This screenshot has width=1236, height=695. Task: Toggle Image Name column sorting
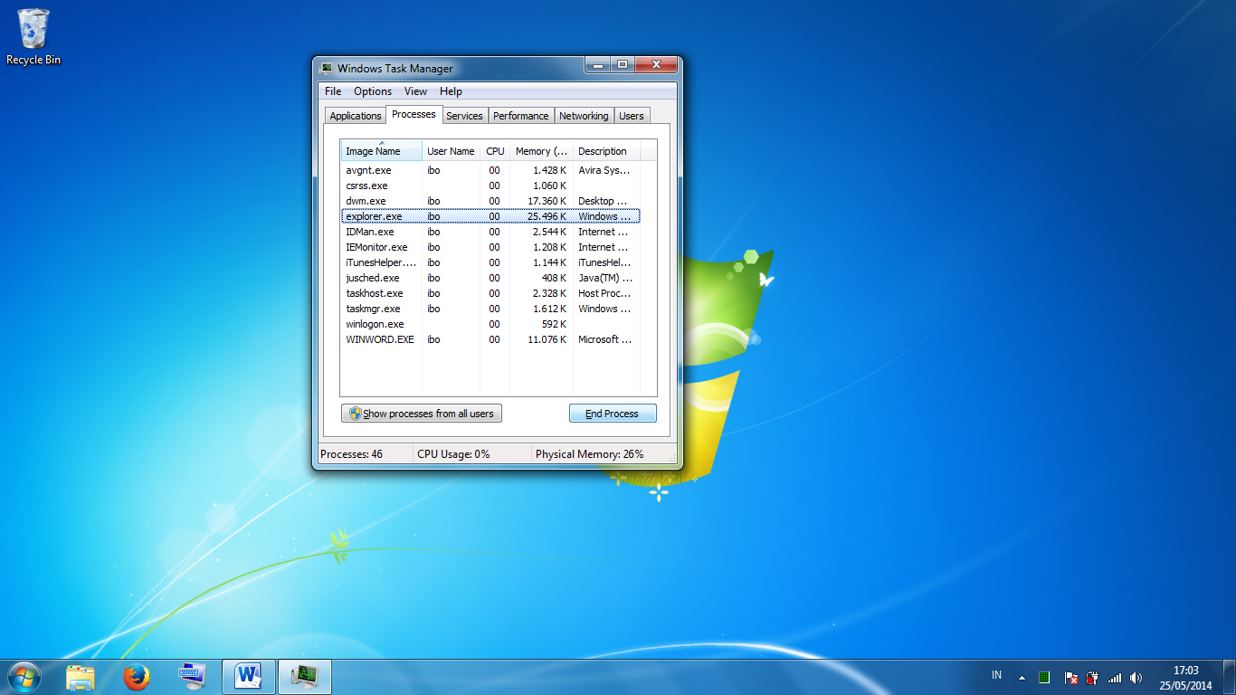[375, 151]
